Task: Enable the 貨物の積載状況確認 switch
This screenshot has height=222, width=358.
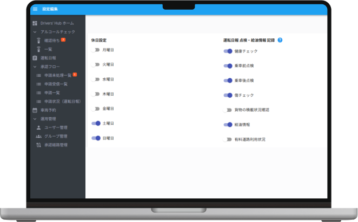Action: [x=228, y=110]
